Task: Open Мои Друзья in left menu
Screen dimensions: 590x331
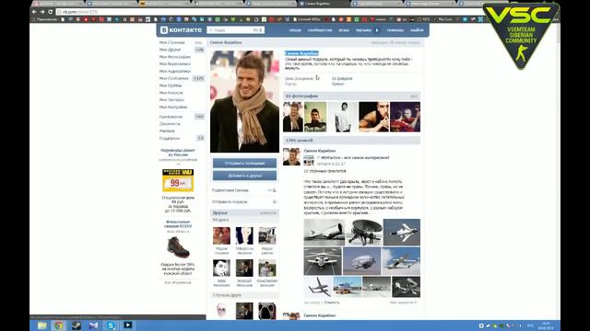Action: pos(170,50)
